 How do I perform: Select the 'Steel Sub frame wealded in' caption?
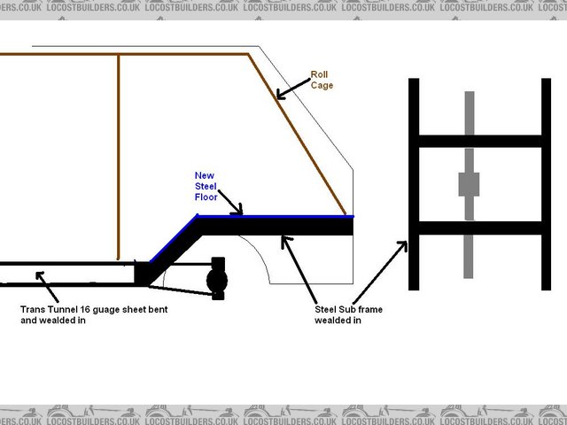click(345, 315)
